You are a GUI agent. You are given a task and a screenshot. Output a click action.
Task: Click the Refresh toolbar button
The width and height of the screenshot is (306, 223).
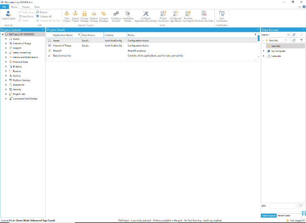42,12
